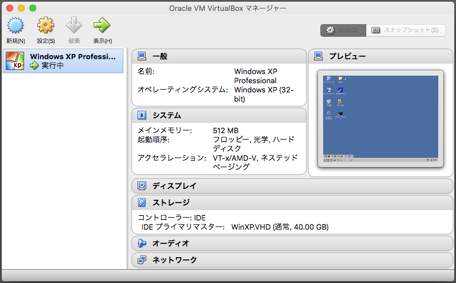
Task: Click the 名前: label
Action: click(146, 71)
